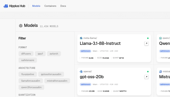Open the Containers nav tab

pyautogui.click(x=50, y=6)
